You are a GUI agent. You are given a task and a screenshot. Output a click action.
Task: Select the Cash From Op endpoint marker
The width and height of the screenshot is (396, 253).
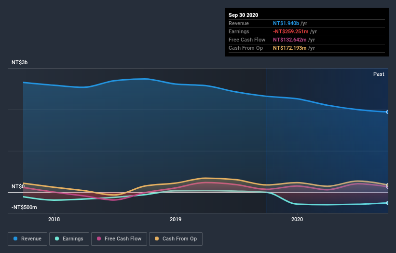point(387,185)
